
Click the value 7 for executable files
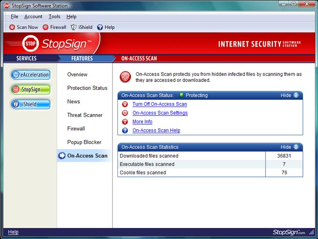284,164
